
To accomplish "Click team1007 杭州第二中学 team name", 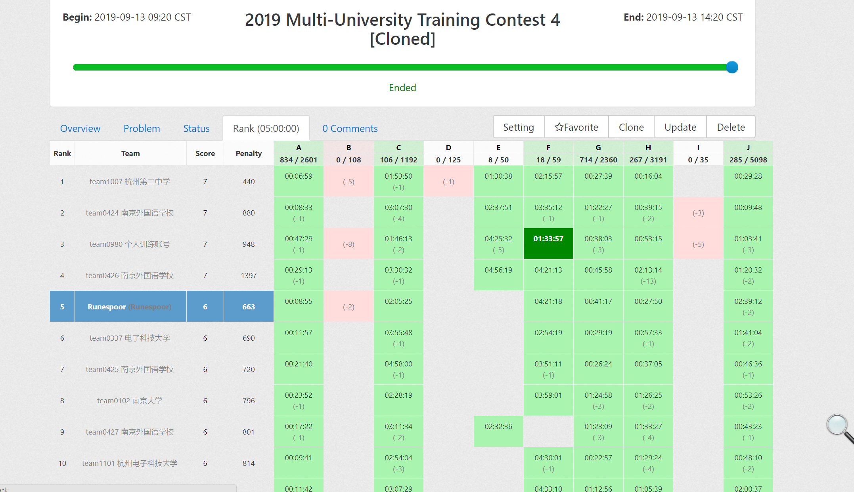I will click(130, 181).
